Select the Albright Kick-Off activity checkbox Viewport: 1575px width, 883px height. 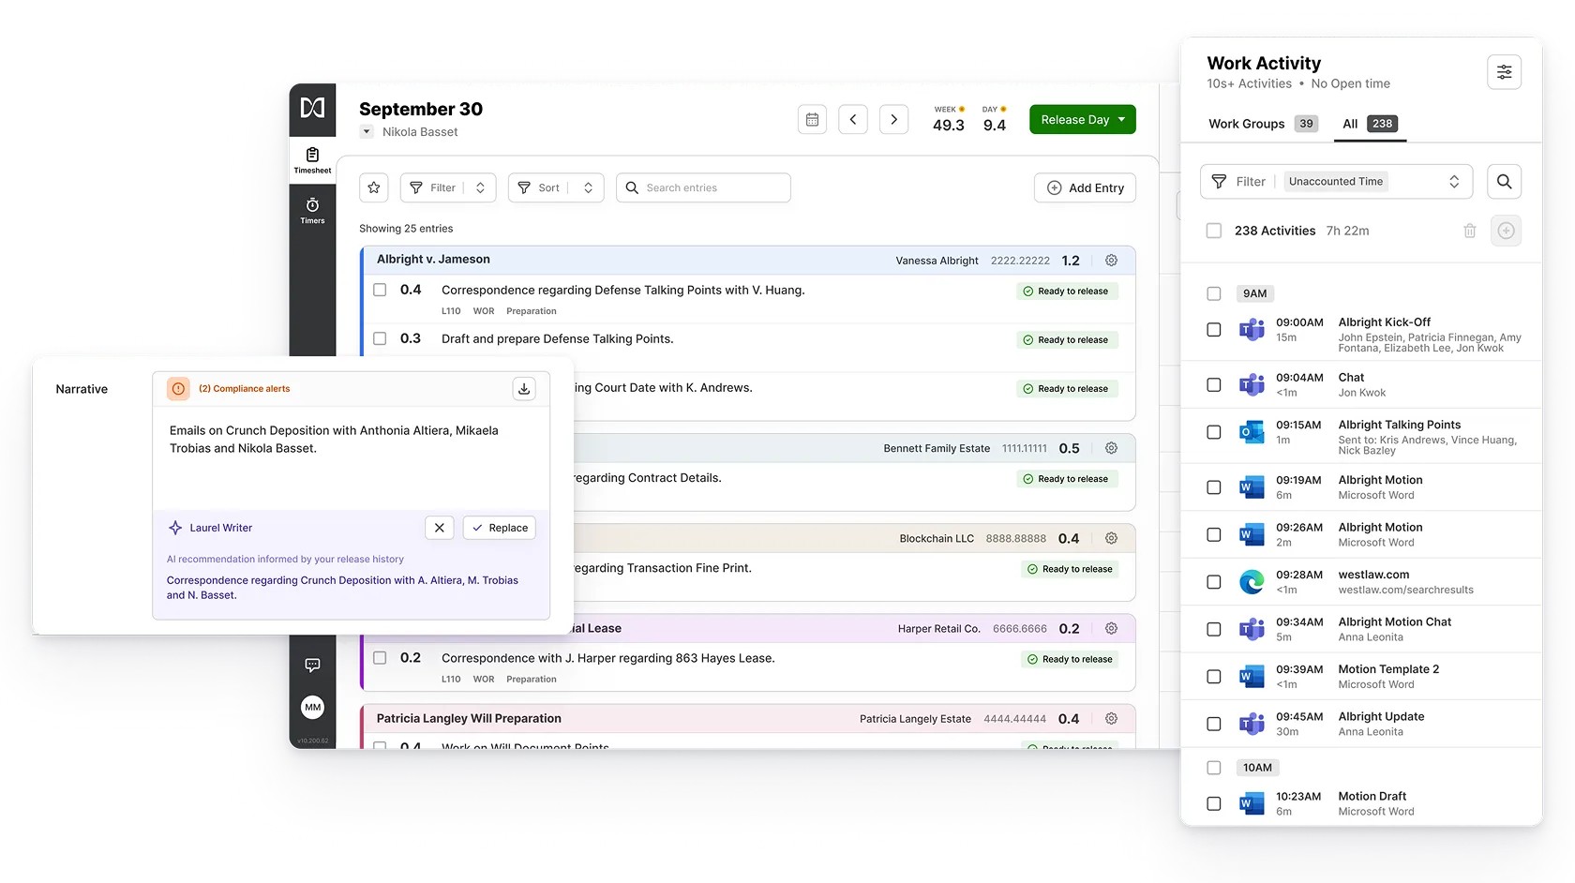(x=1214, y=330)
